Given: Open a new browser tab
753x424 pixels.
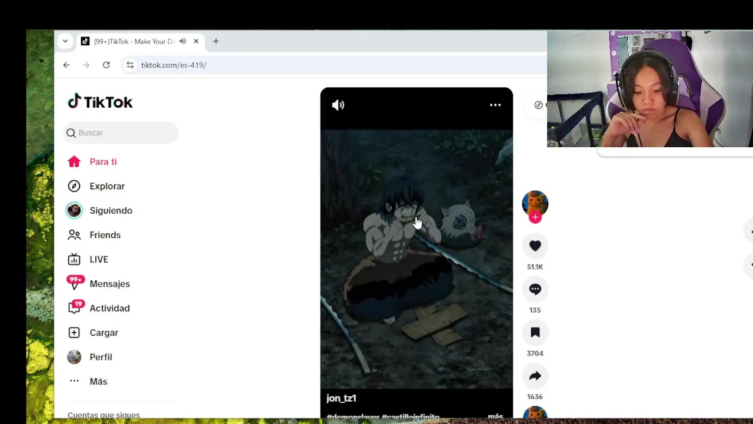Looking at the screenshot, I should pyautogui.click(x=216, y=41).
